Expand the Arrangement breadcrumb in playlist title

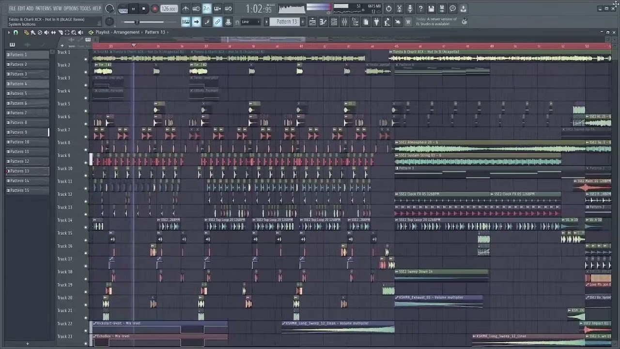(x=127, y=32)
